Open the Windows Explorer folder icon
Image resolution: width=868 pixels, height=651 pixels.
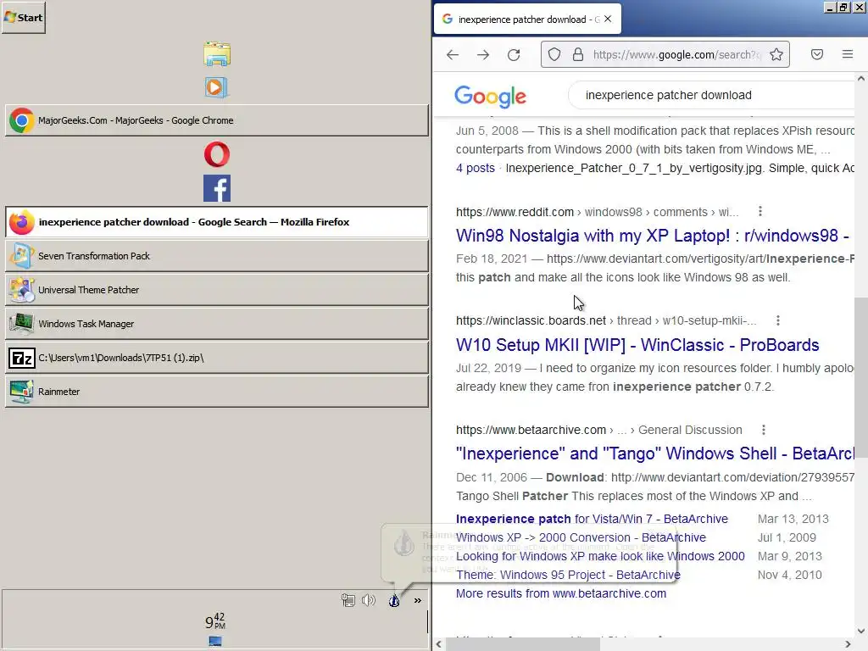[x=217, y=53]
